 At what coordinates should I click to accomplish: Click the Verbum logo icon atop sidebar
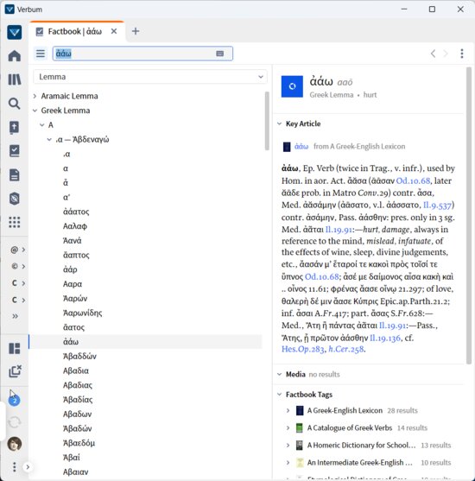point(15,32)
